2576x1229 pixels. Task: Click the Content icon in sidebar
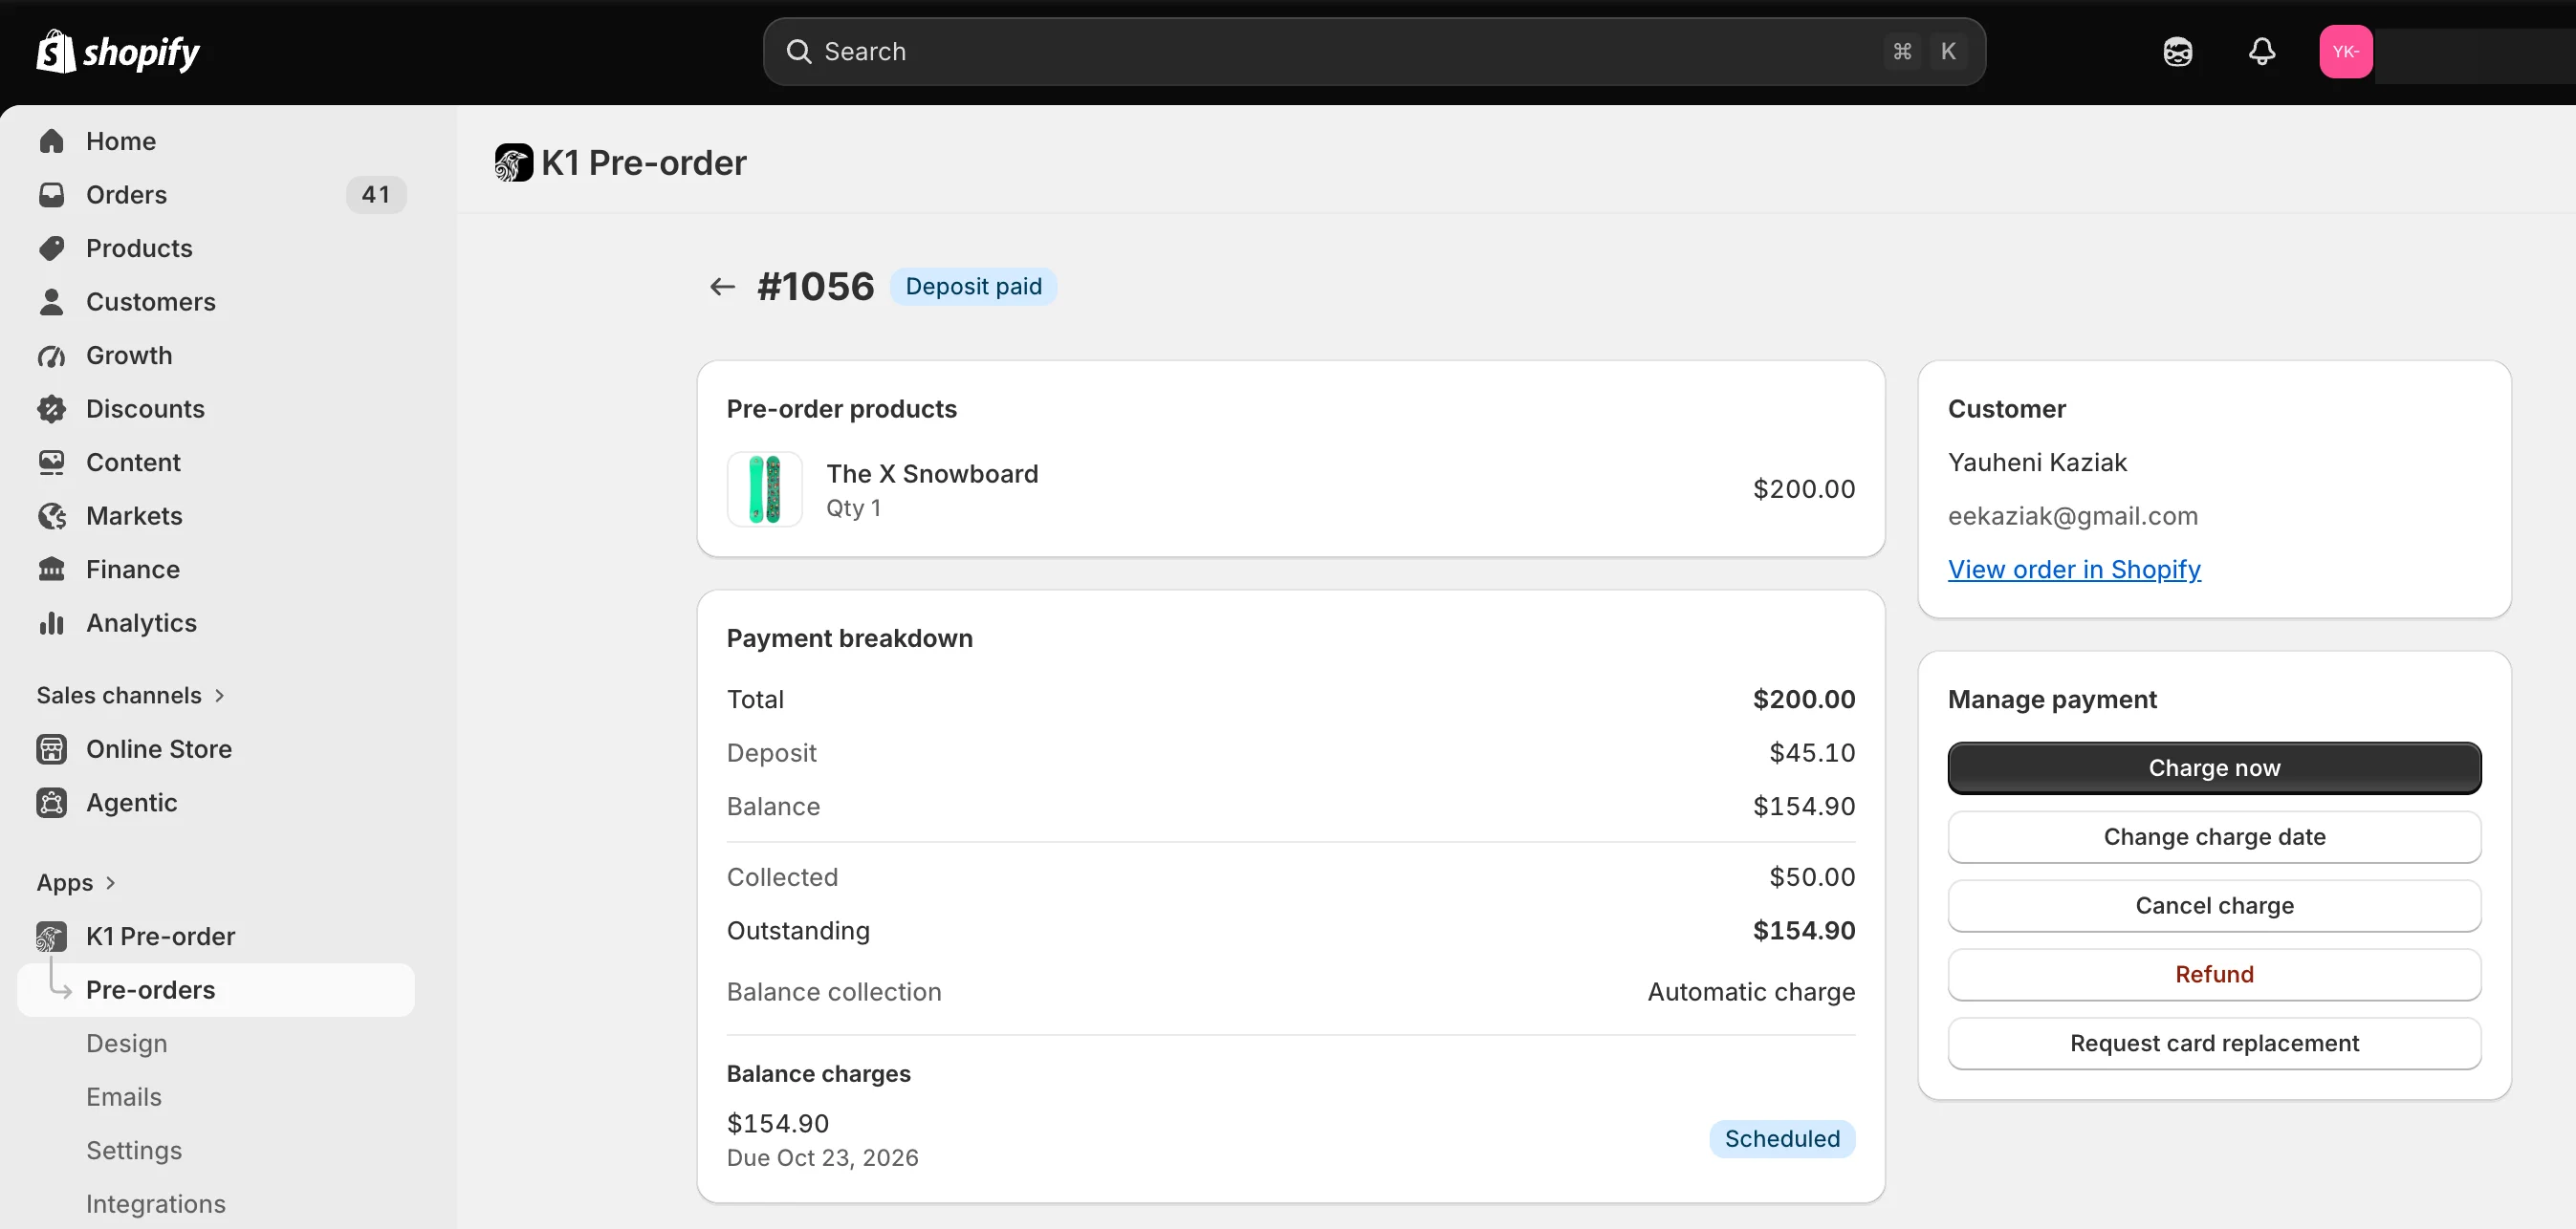click(52, 463)
